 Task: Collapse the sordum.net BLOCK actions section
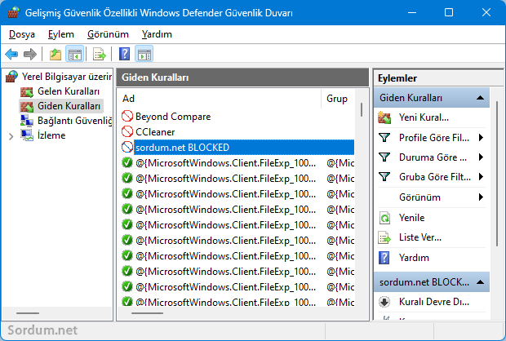pos(480,282)
